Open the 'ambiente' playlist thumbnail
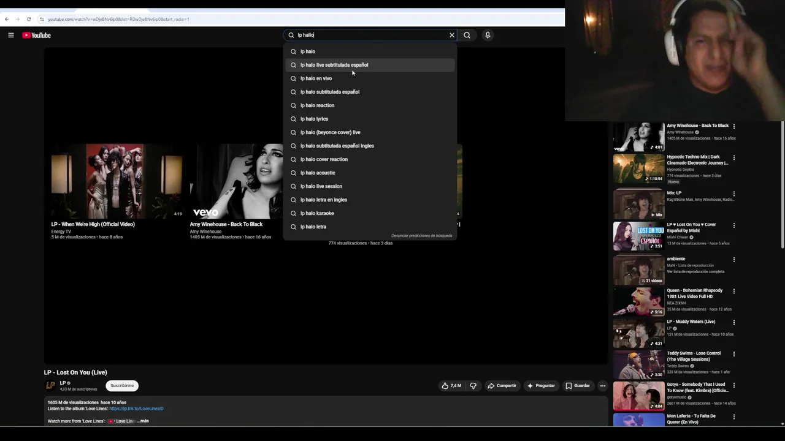785x441 pixels. point(638,269)
